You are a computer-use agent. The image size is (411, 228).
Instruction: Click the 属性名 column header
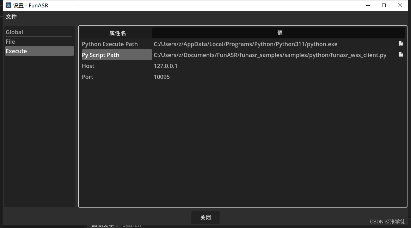[x=117, y=33]
